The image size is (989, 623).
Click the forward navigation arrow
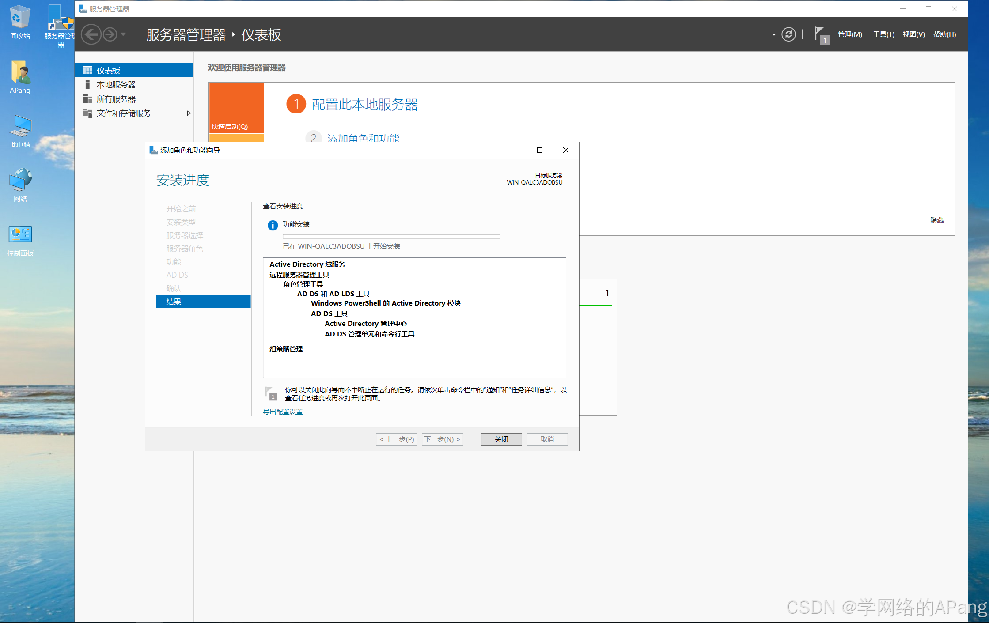(x=110, y=34)
